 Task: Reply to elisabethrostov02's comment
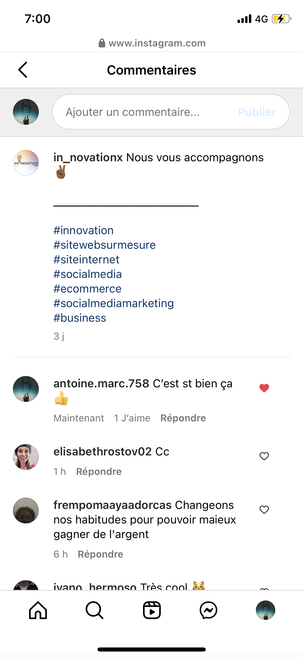[x=99, y=472]
